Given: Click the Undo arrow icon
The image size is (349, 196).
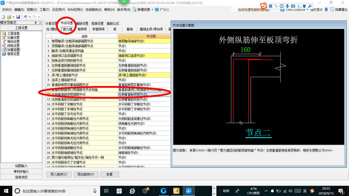Looking at the screenshot, I should tap(25, 17).
